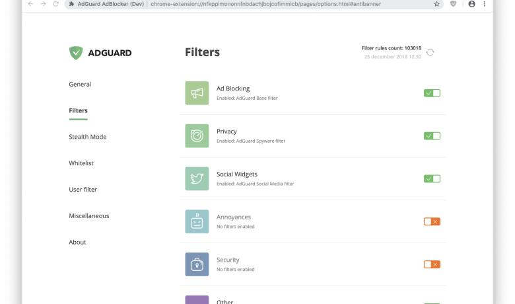Click the extension puzzle icon in address bar
The width and height of the screenshot is (515, 304).
click(x=71, y=4)
